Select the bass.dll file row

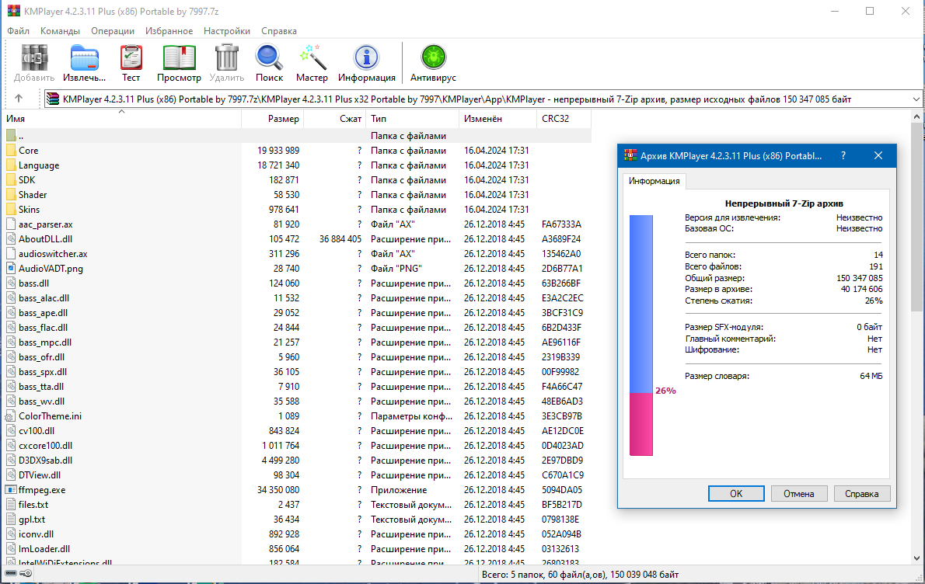[x=297, y=283]
